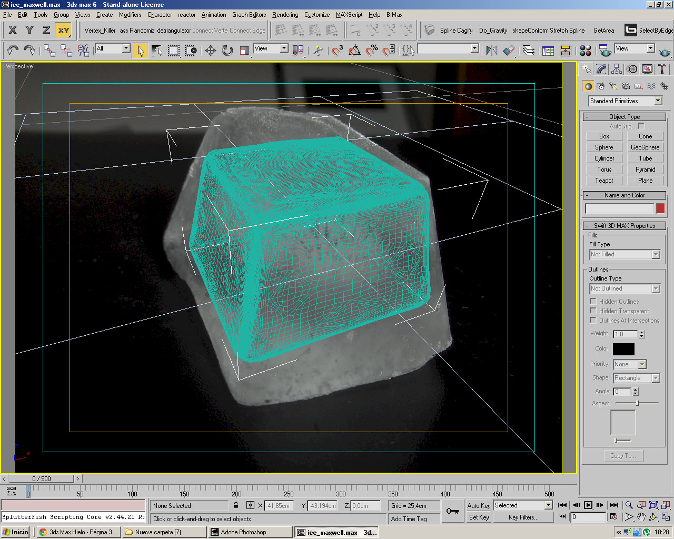Activate the Select and Link tool
This screenshot has height=539, width=674.
click(x=49, y=51)
